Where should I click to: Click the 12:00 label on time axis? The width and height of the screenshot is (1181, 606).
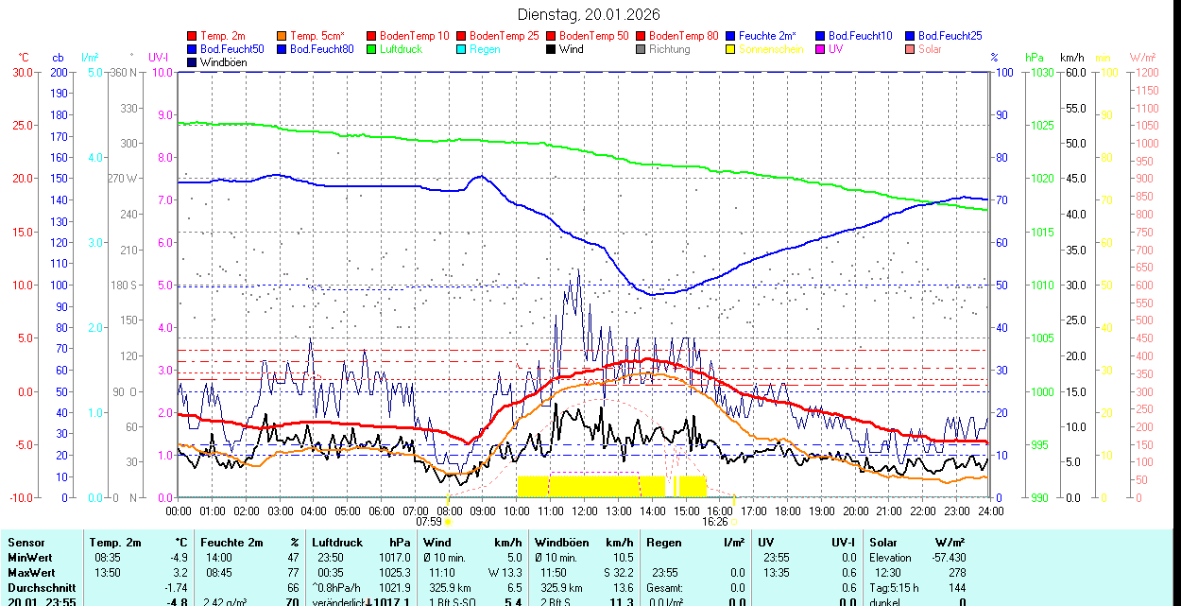(584, 511)
